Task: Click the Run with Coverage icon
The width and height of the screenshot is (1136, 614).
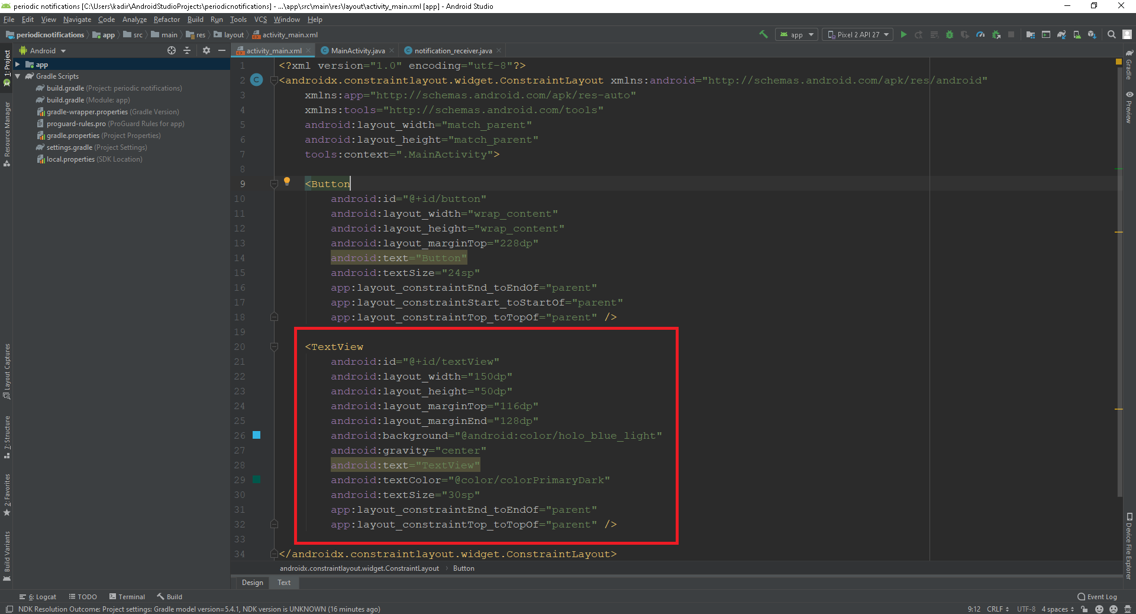Action: 965,34
